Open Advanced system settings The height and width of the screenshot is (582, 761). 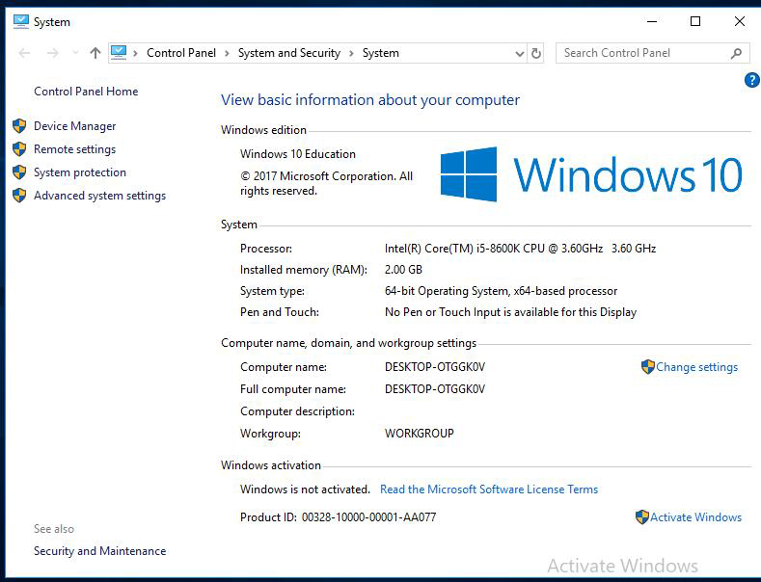[x=100, y=196]
